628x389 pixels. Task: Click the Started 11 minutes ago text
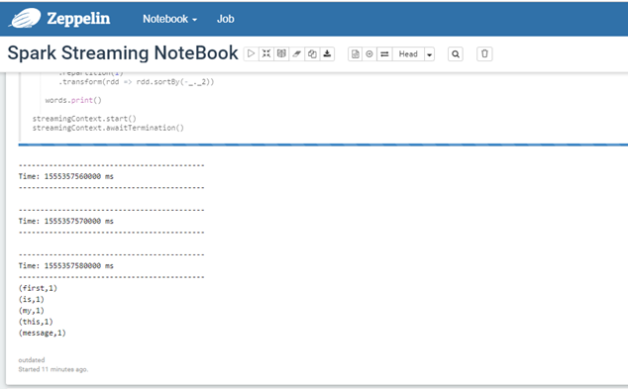(53, 369)
